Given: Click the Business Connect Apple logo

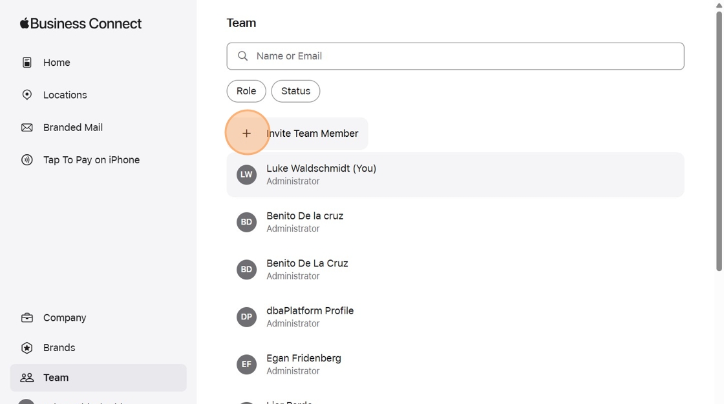Looking at the screenshot, I should point(25,23).
